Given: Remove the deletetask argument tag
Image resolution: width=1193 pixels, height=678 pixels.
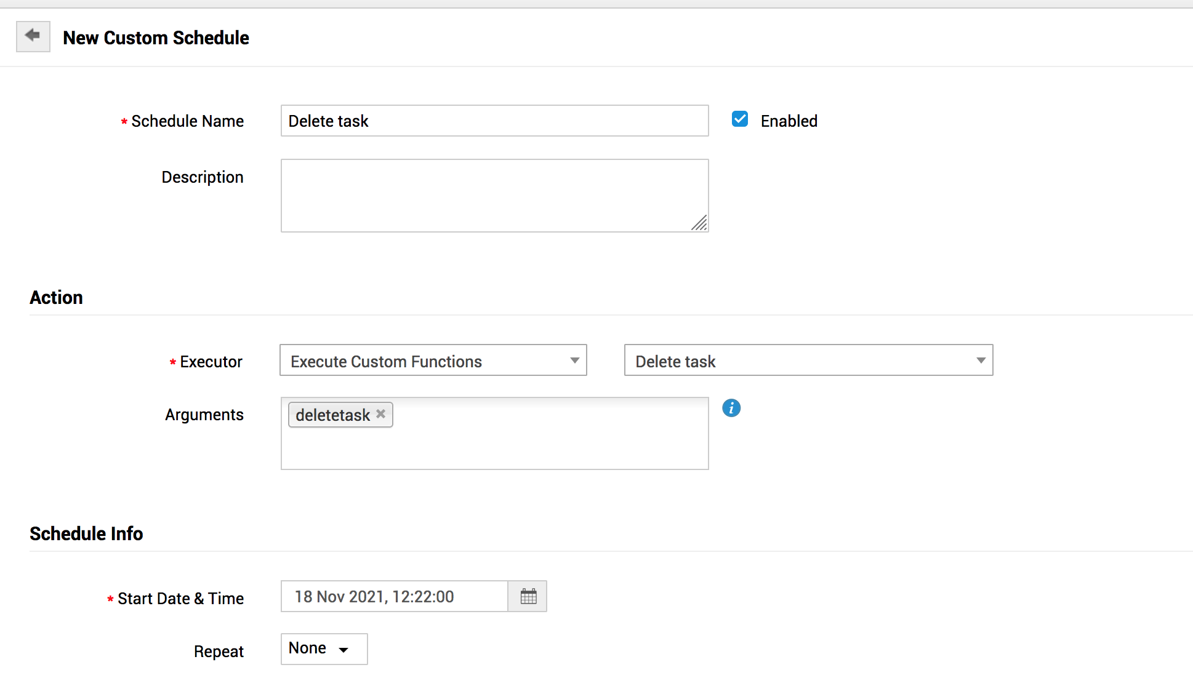Looking at the screenshot, I should [x=381, y=414].
